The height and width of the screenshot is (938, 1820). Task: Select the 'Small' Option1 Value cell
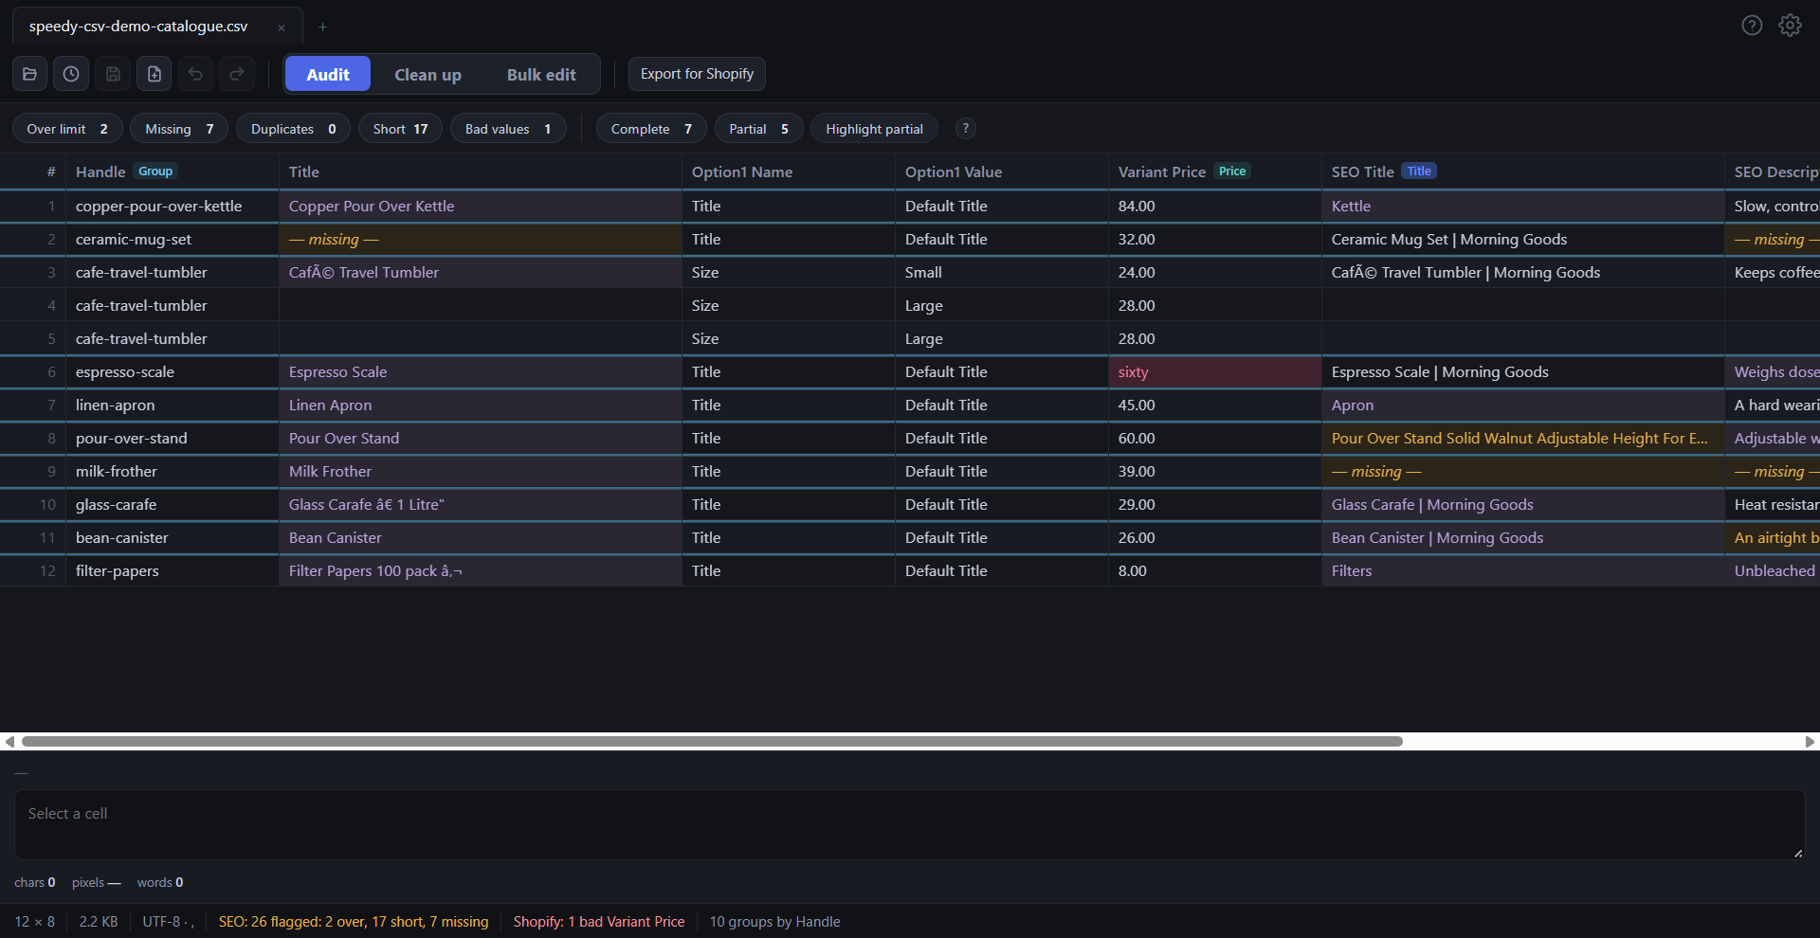click(1001, 273)
